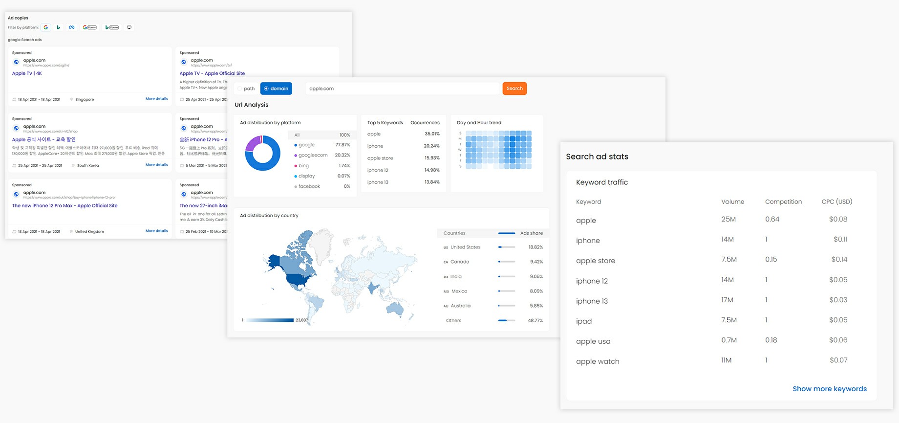Click the 35.01% occurrences value
The image size is (899, 423).
[x=432, y=134]
